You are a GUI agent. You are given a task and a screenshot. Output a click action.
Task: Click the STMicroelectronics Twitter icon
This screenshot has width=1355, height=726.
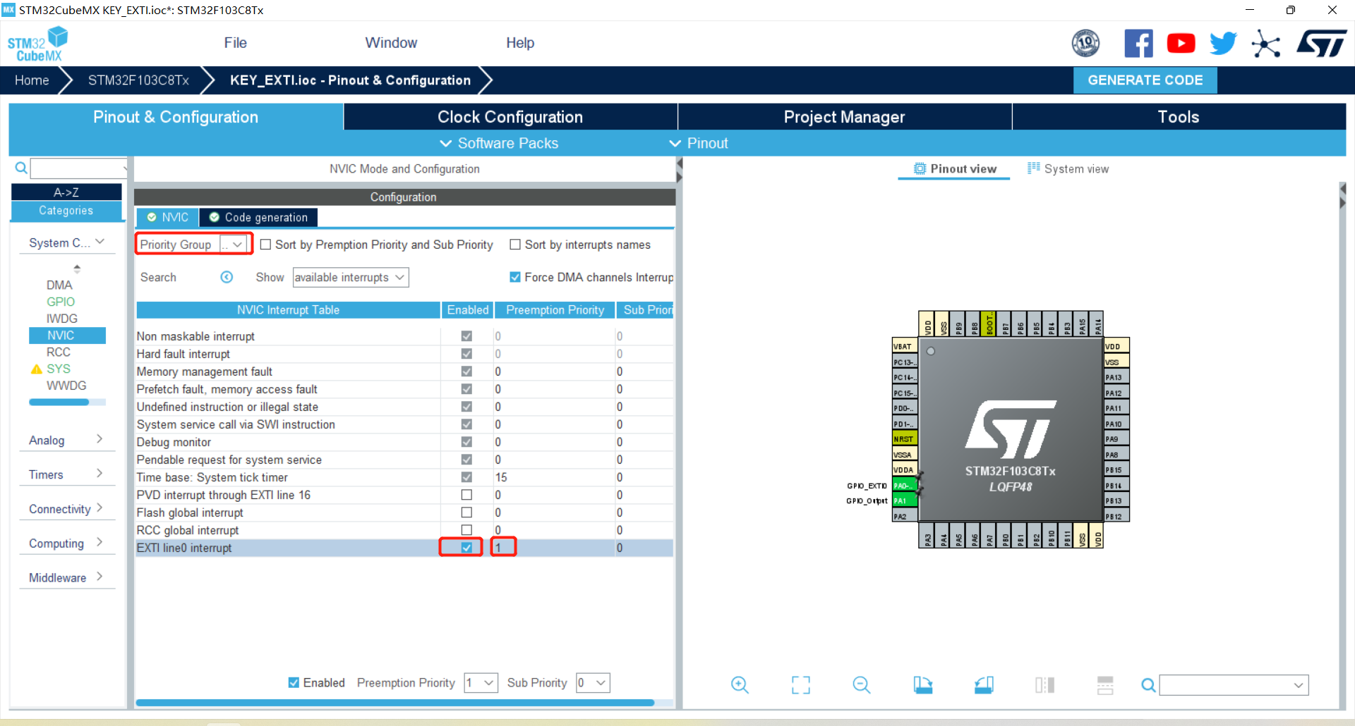coord(1223,43)
